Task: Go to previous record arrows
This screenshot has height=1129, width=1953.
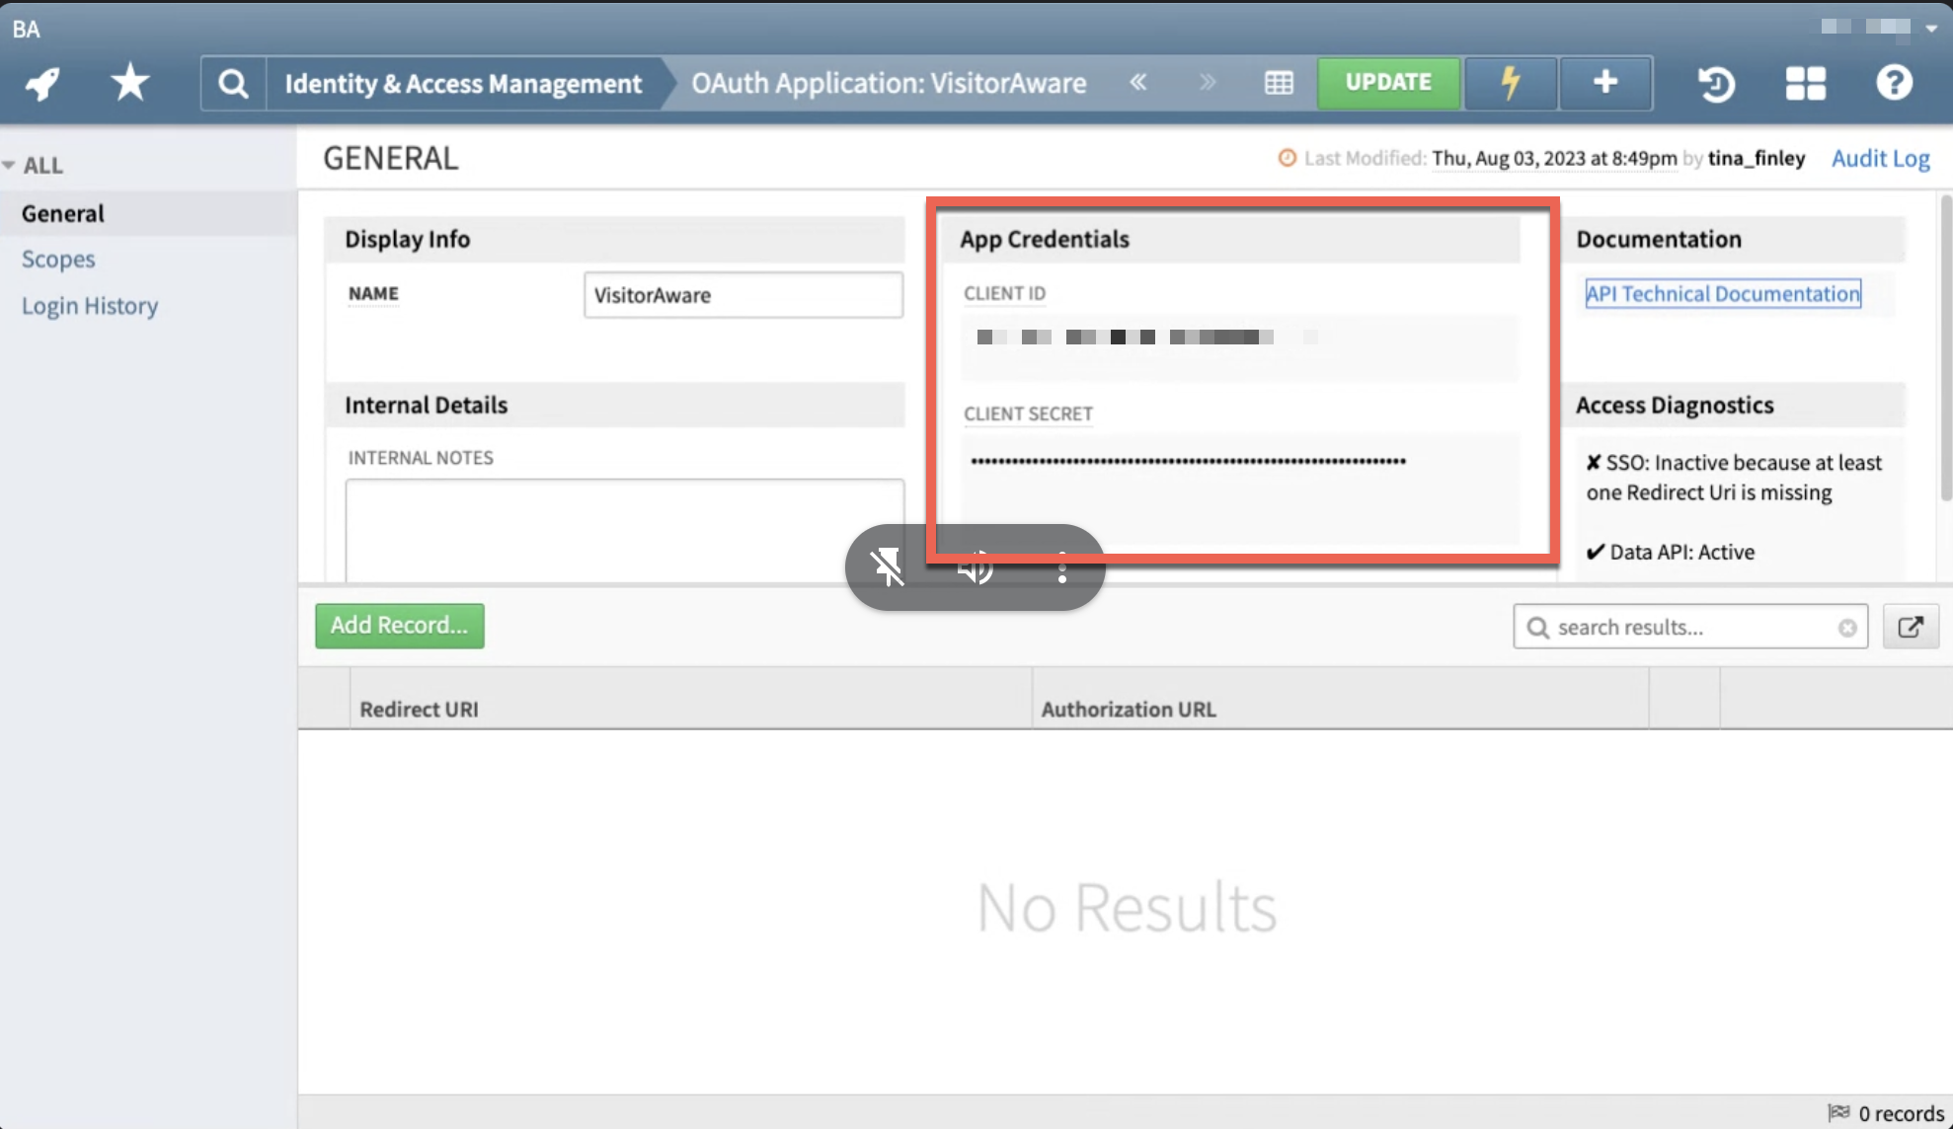Action: click(1138, 83)
